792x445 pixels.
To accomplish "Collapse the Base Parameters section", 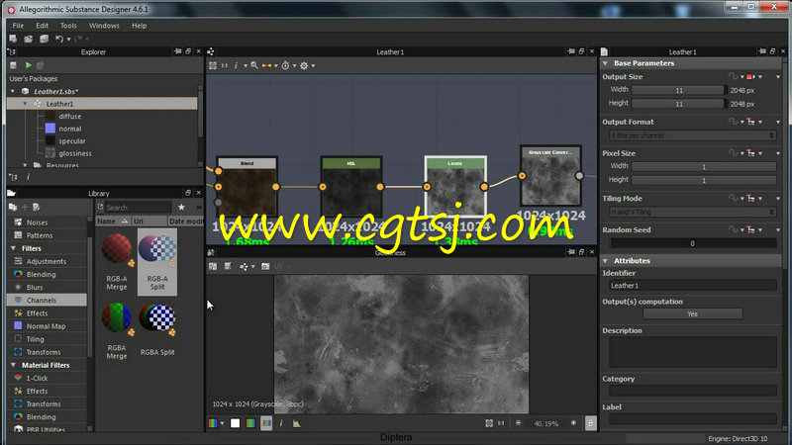I will pos(605,63).
